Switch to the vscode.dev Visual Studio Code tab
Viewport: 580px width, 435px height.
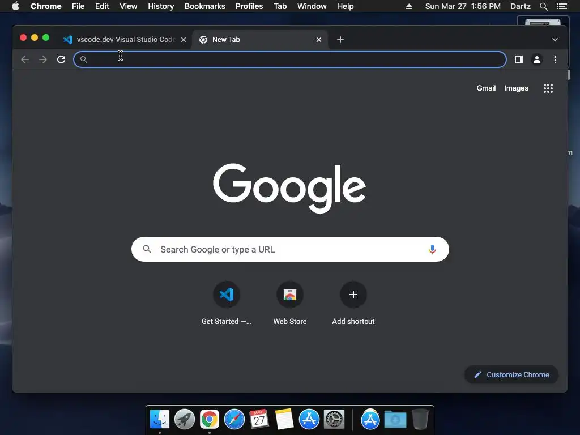pos(126,40)
